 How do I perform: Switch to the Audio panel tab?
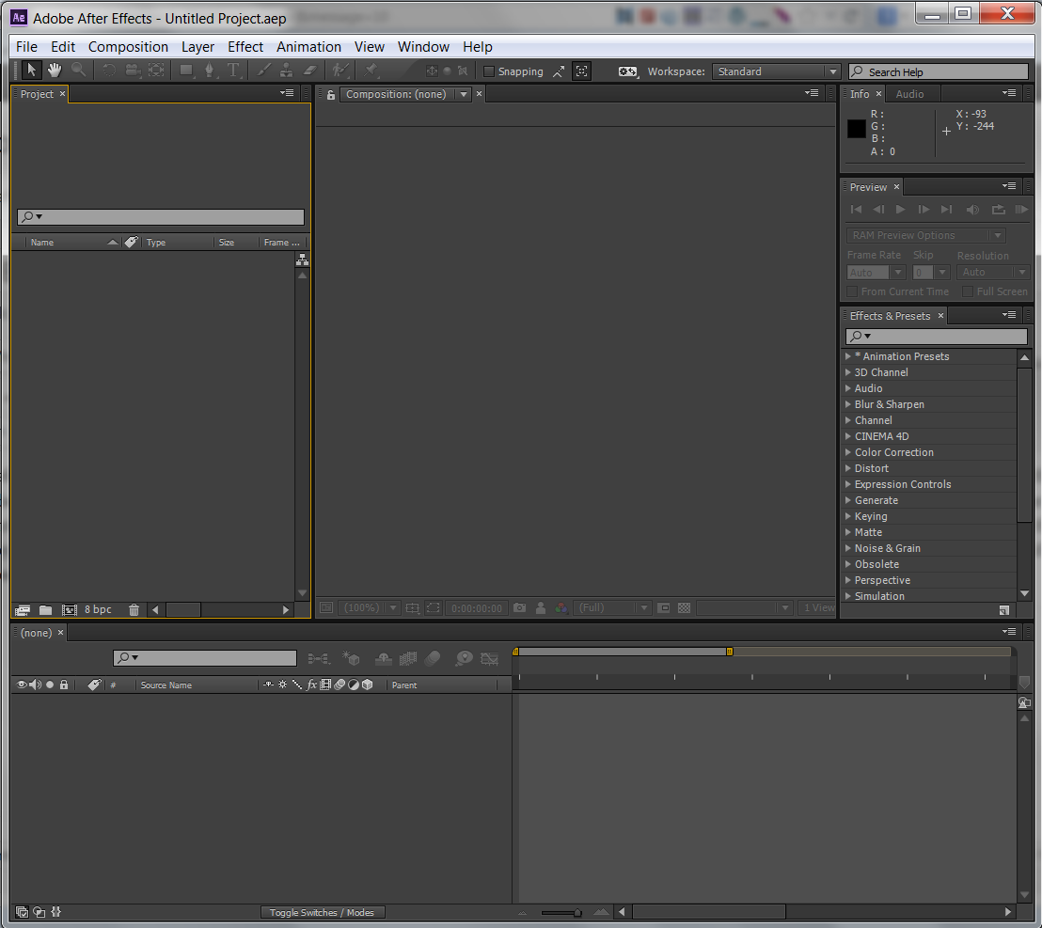pos(909,94)
